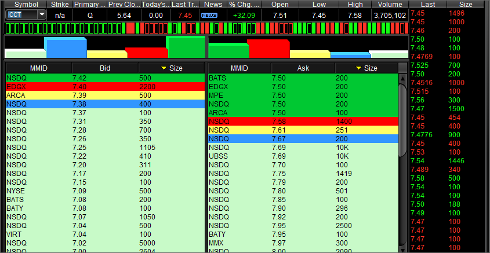Select the MMX 7.97 ask row
Viewport: 490px width, 253px height.
pyautogui.click(x=303, y=243)
